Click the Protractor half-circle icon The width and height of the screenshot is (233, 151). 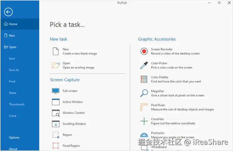click(x=144, y=135)
